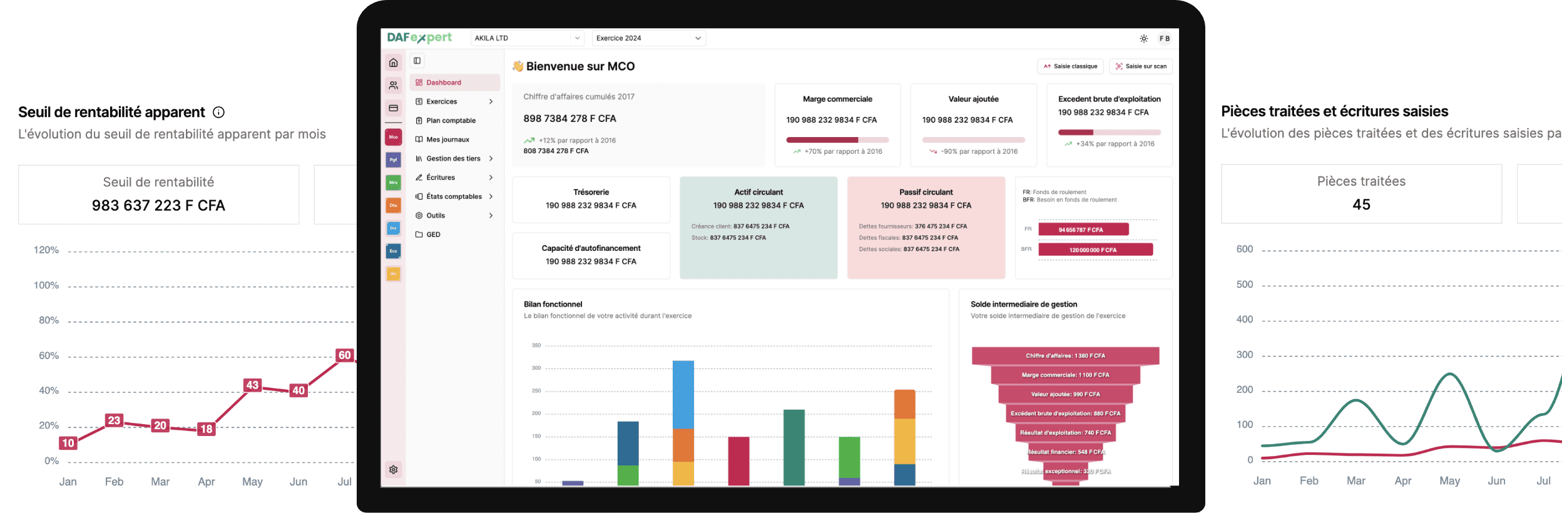Click the Marge commerciale progress bar
1562x513 pixels.
tap(837, 140)
